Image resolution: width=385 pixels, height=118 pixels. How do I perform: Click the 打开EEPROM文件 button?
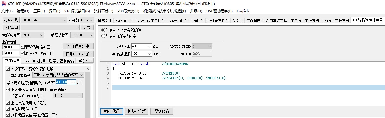tap(78, 54)
